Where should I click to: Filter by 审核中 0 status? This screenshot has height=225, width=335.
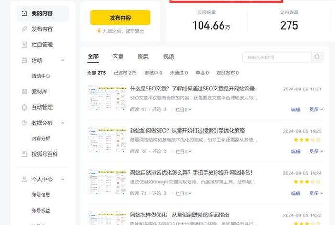[154, 73]
